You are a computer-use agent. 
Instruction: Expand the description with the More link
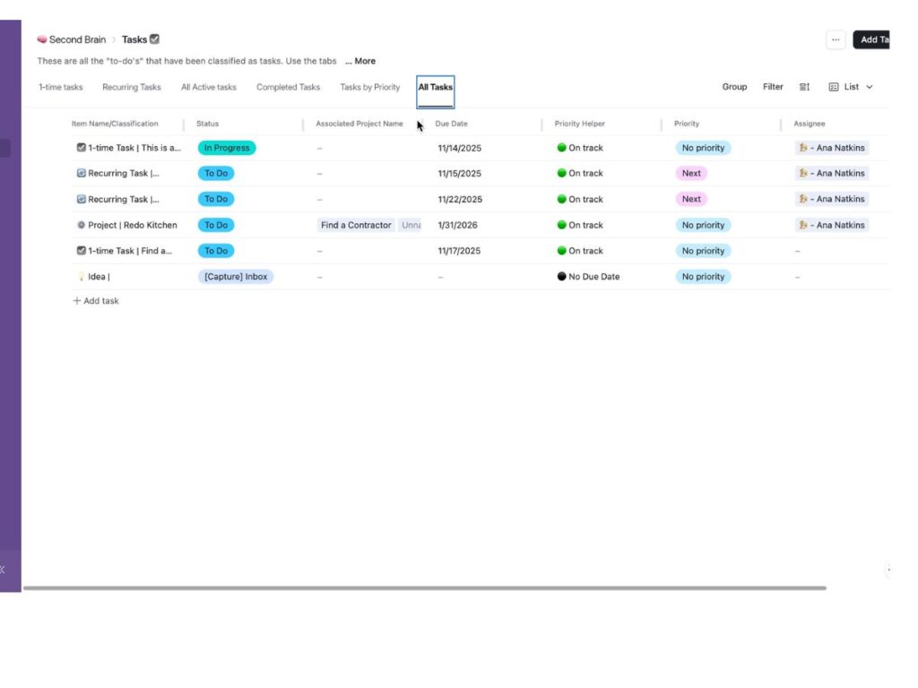pos(361,61)
